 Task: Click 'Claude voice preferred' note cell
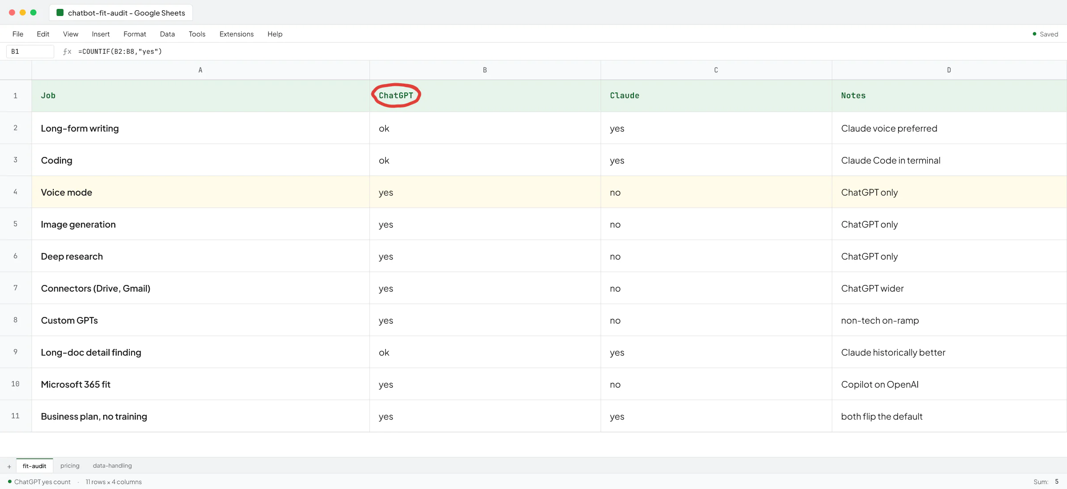[949, 128]
